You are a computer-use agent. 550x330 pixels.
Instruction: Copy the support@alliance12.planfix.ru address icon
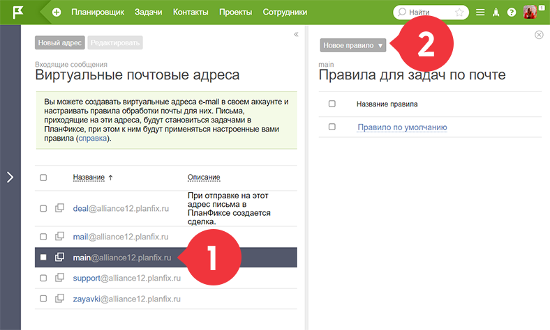59,278
